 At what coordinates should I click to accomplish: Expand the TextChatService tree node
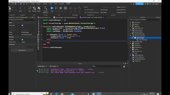tap(130, 55)
